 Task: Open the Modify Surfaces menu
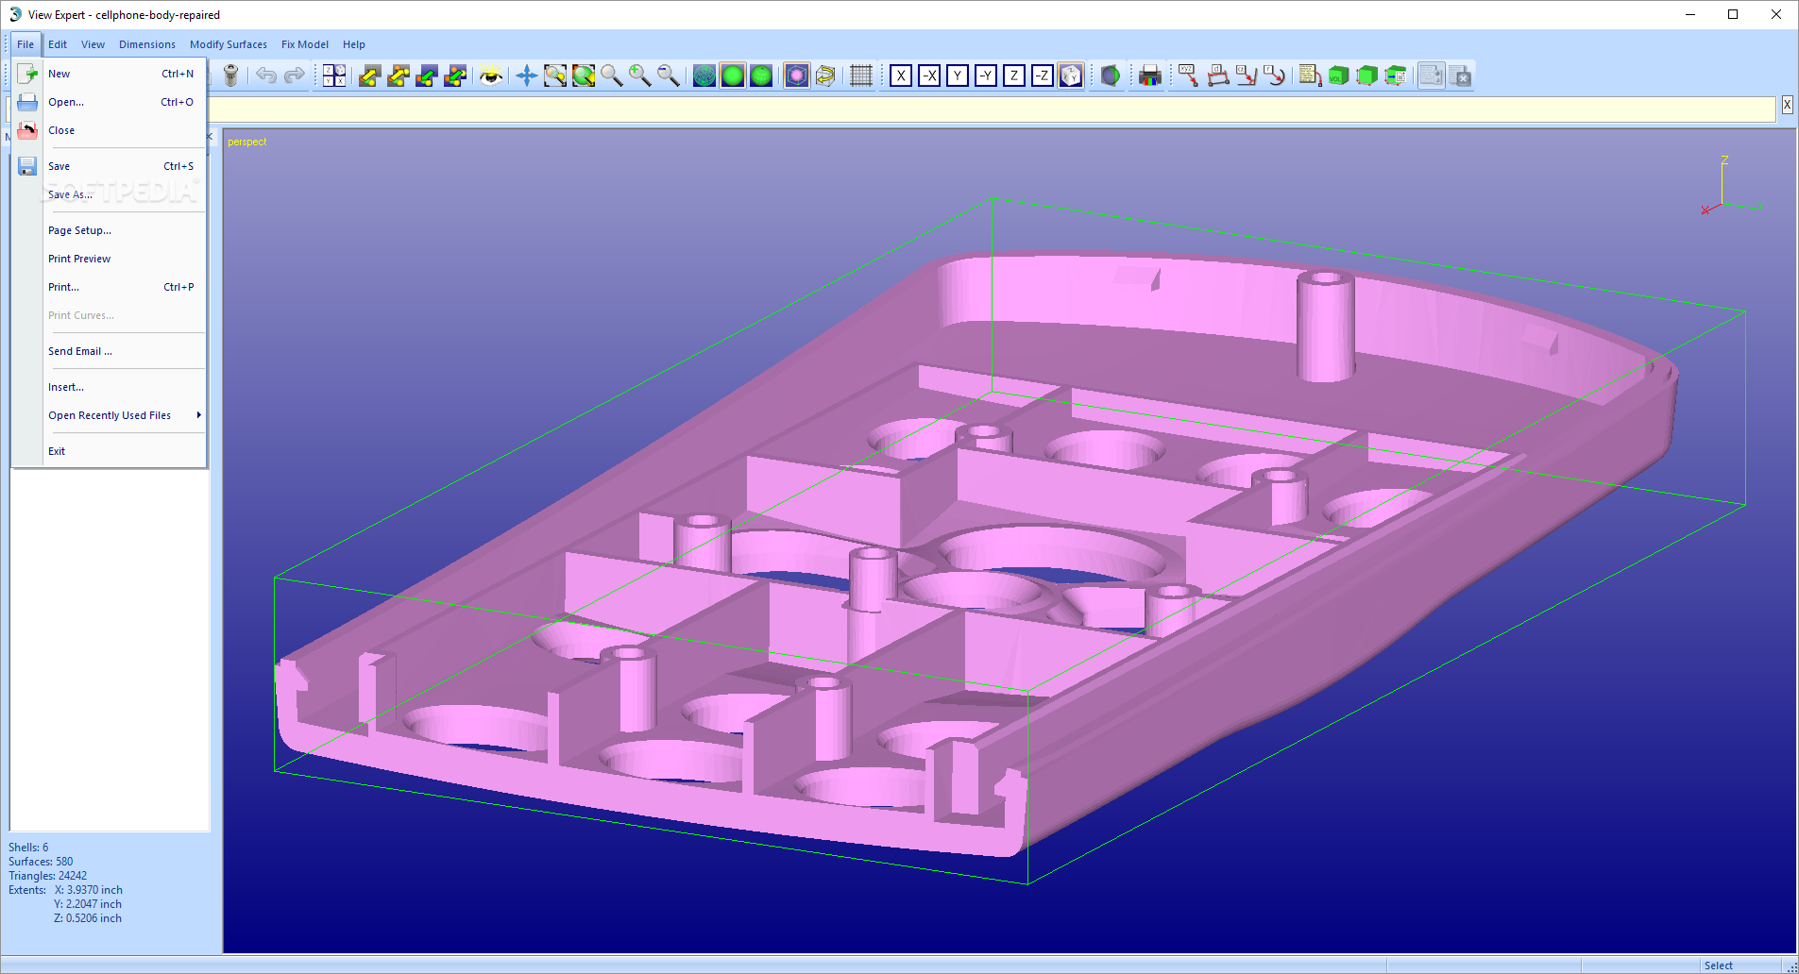coord(229,44)
